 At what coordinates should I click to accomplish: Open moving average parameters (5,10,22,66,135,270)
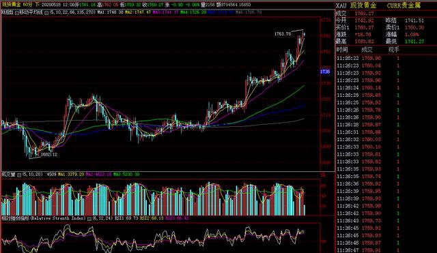[x=72, y=12]
